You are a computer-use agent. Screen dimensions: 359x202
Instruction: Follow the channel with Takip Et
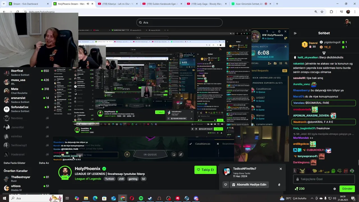click(x=205, y=170)
